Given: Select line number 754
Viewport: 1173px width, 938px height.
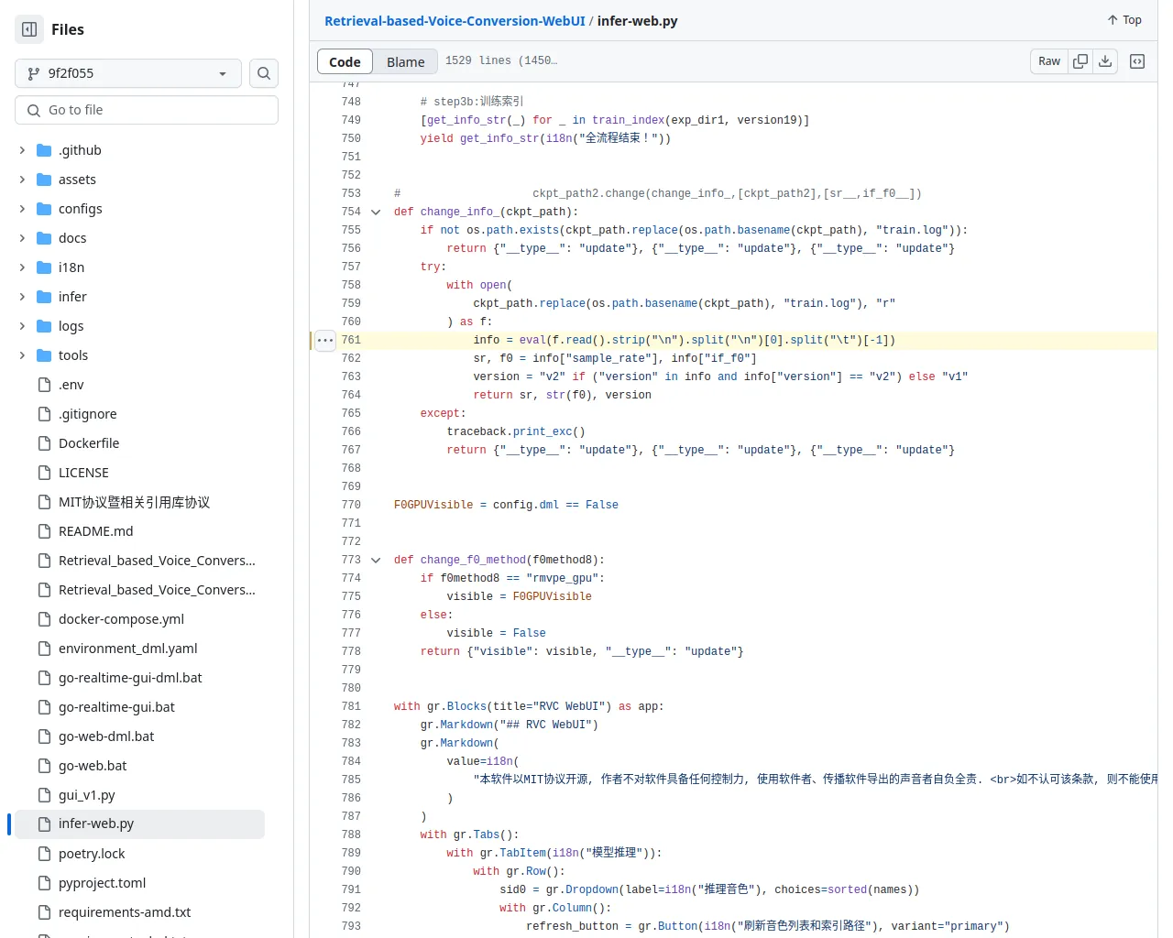Looking at the screenshot, I should pos(351,212).
